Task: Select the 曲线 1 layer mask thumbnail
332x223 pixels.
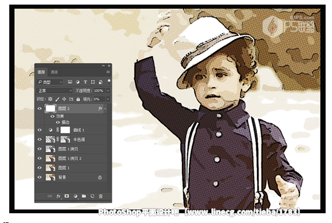Action: 65,130
